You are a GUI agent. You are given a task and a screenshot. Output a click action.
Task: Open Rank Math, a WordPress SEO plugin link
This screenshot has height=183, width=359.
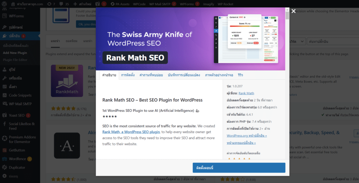tap(131, 132)
